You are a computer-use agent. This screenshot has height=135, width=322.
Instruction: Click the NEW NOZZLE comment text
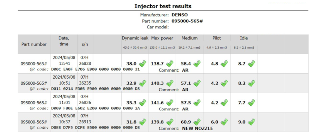(197, 129)
